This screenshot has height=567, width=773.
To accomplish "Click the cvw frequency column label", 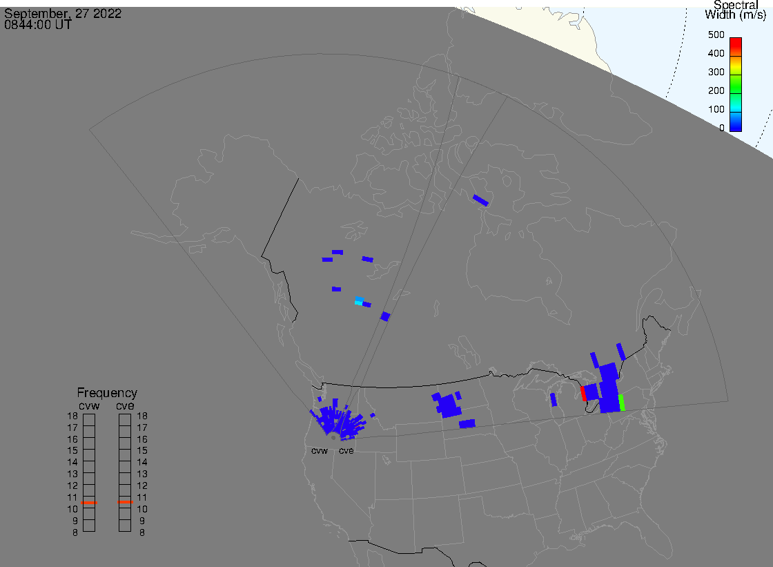I will pos(89,406).
